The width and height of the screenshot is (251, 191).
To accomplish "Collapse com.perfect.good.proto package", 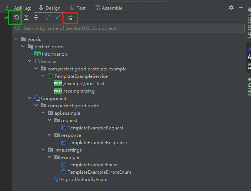I will tap(36, 105).
